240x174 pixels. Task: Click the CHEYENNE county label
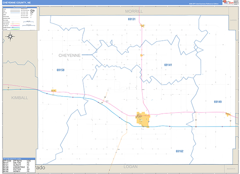(x=70, y=55)
